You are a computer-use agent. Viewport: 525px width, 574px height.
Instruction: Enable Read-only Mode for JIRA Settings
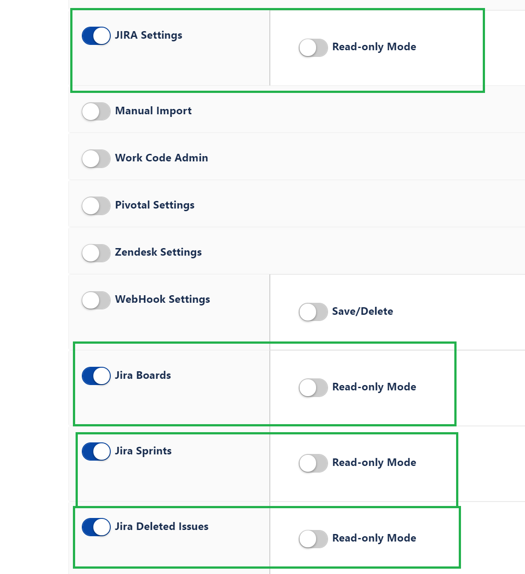click(x=313, y=47)
